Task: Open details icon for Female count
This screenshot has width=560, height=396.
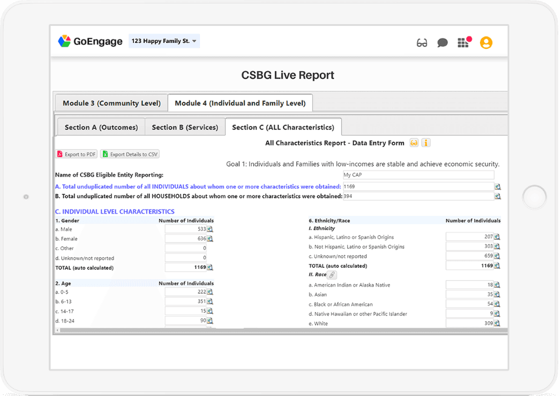Action: [x=210, y=239]
